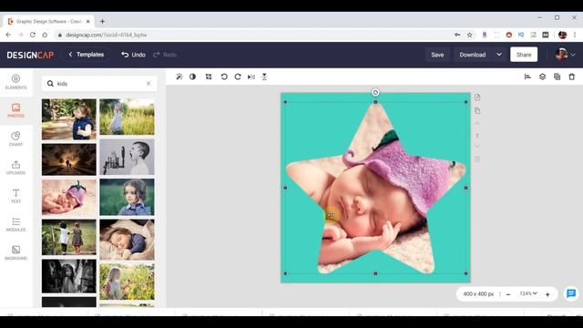Viewport: 583px width, 328px height.
Task: Go back in browser history
Action: pos(8,35)
